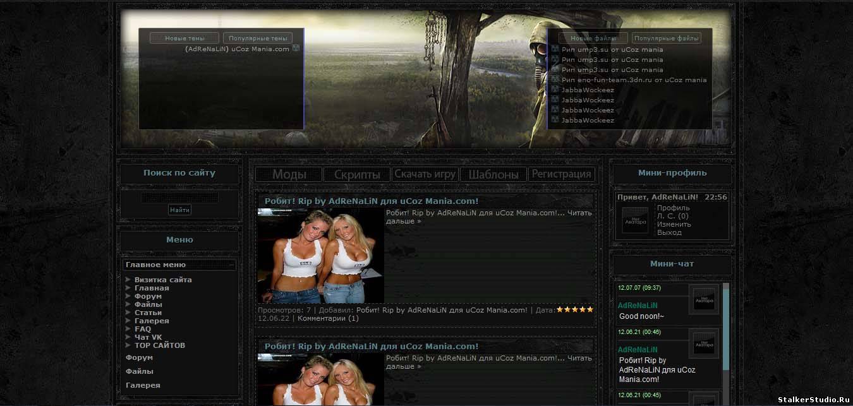Go to Главная in the main menu
Image resolution: width=853 pixels, height=406 pixels.
click(152, 288)
